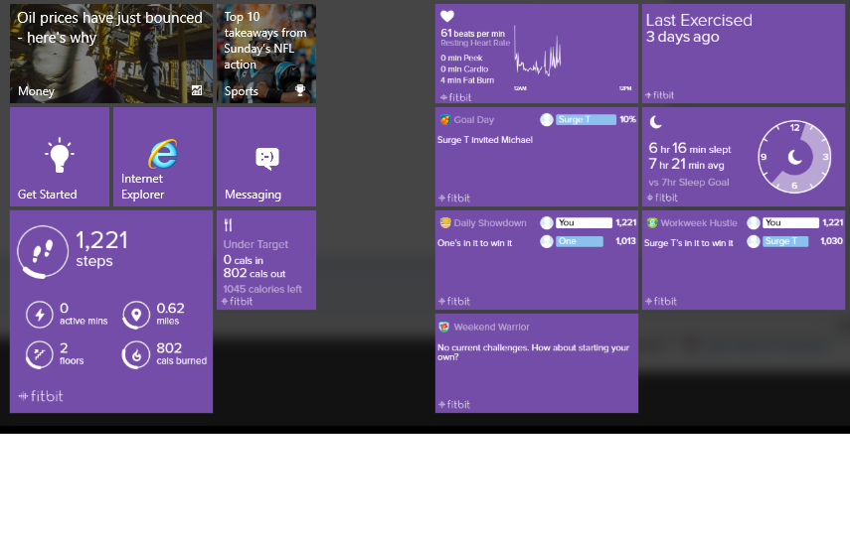
Task: Open the Money news tile about oil prices
Action: coord(111,54)
